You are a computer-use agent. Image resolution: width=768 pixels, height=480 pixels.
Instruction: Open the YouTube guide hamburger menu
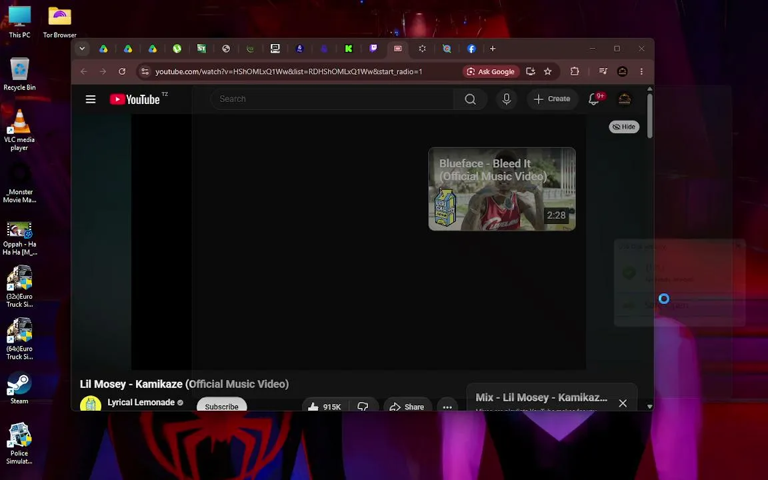click(x=91, y=99)
